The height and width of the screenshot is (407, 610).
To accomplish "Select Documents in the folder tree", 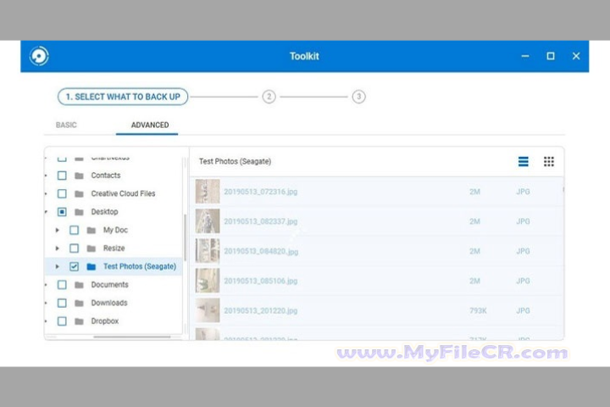I will (x=109, y=285).
